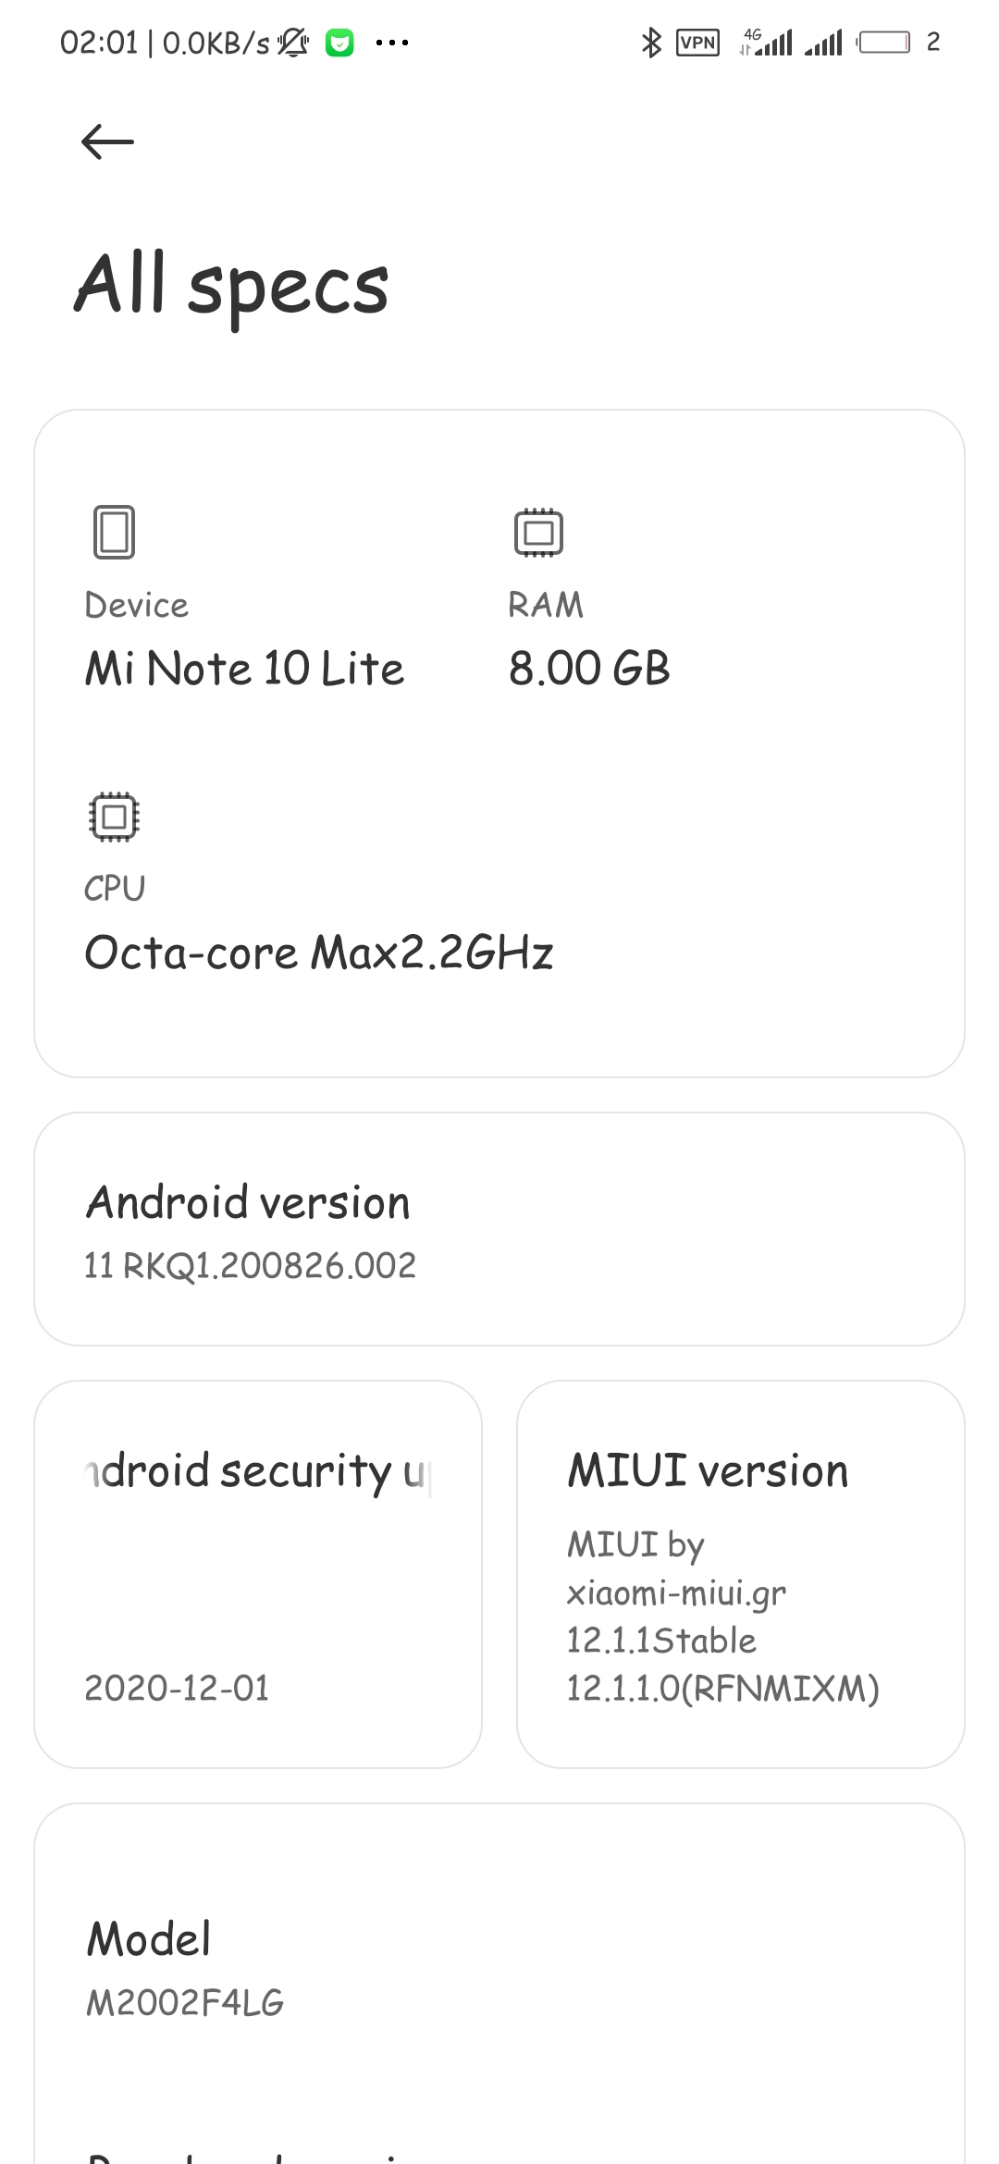The width and height of the screenshot is (999, 2164).
Task: Tap the three-dots notification overflow
Action: pos(392,43)
